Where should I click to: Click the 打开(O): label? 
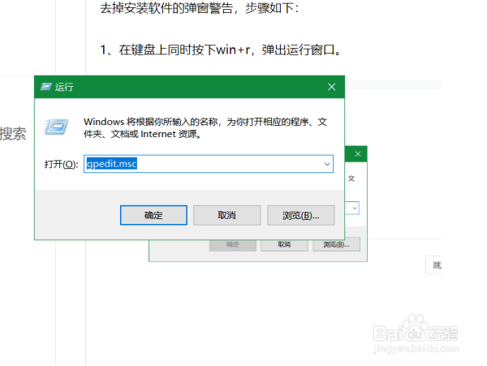pos(61,164)
